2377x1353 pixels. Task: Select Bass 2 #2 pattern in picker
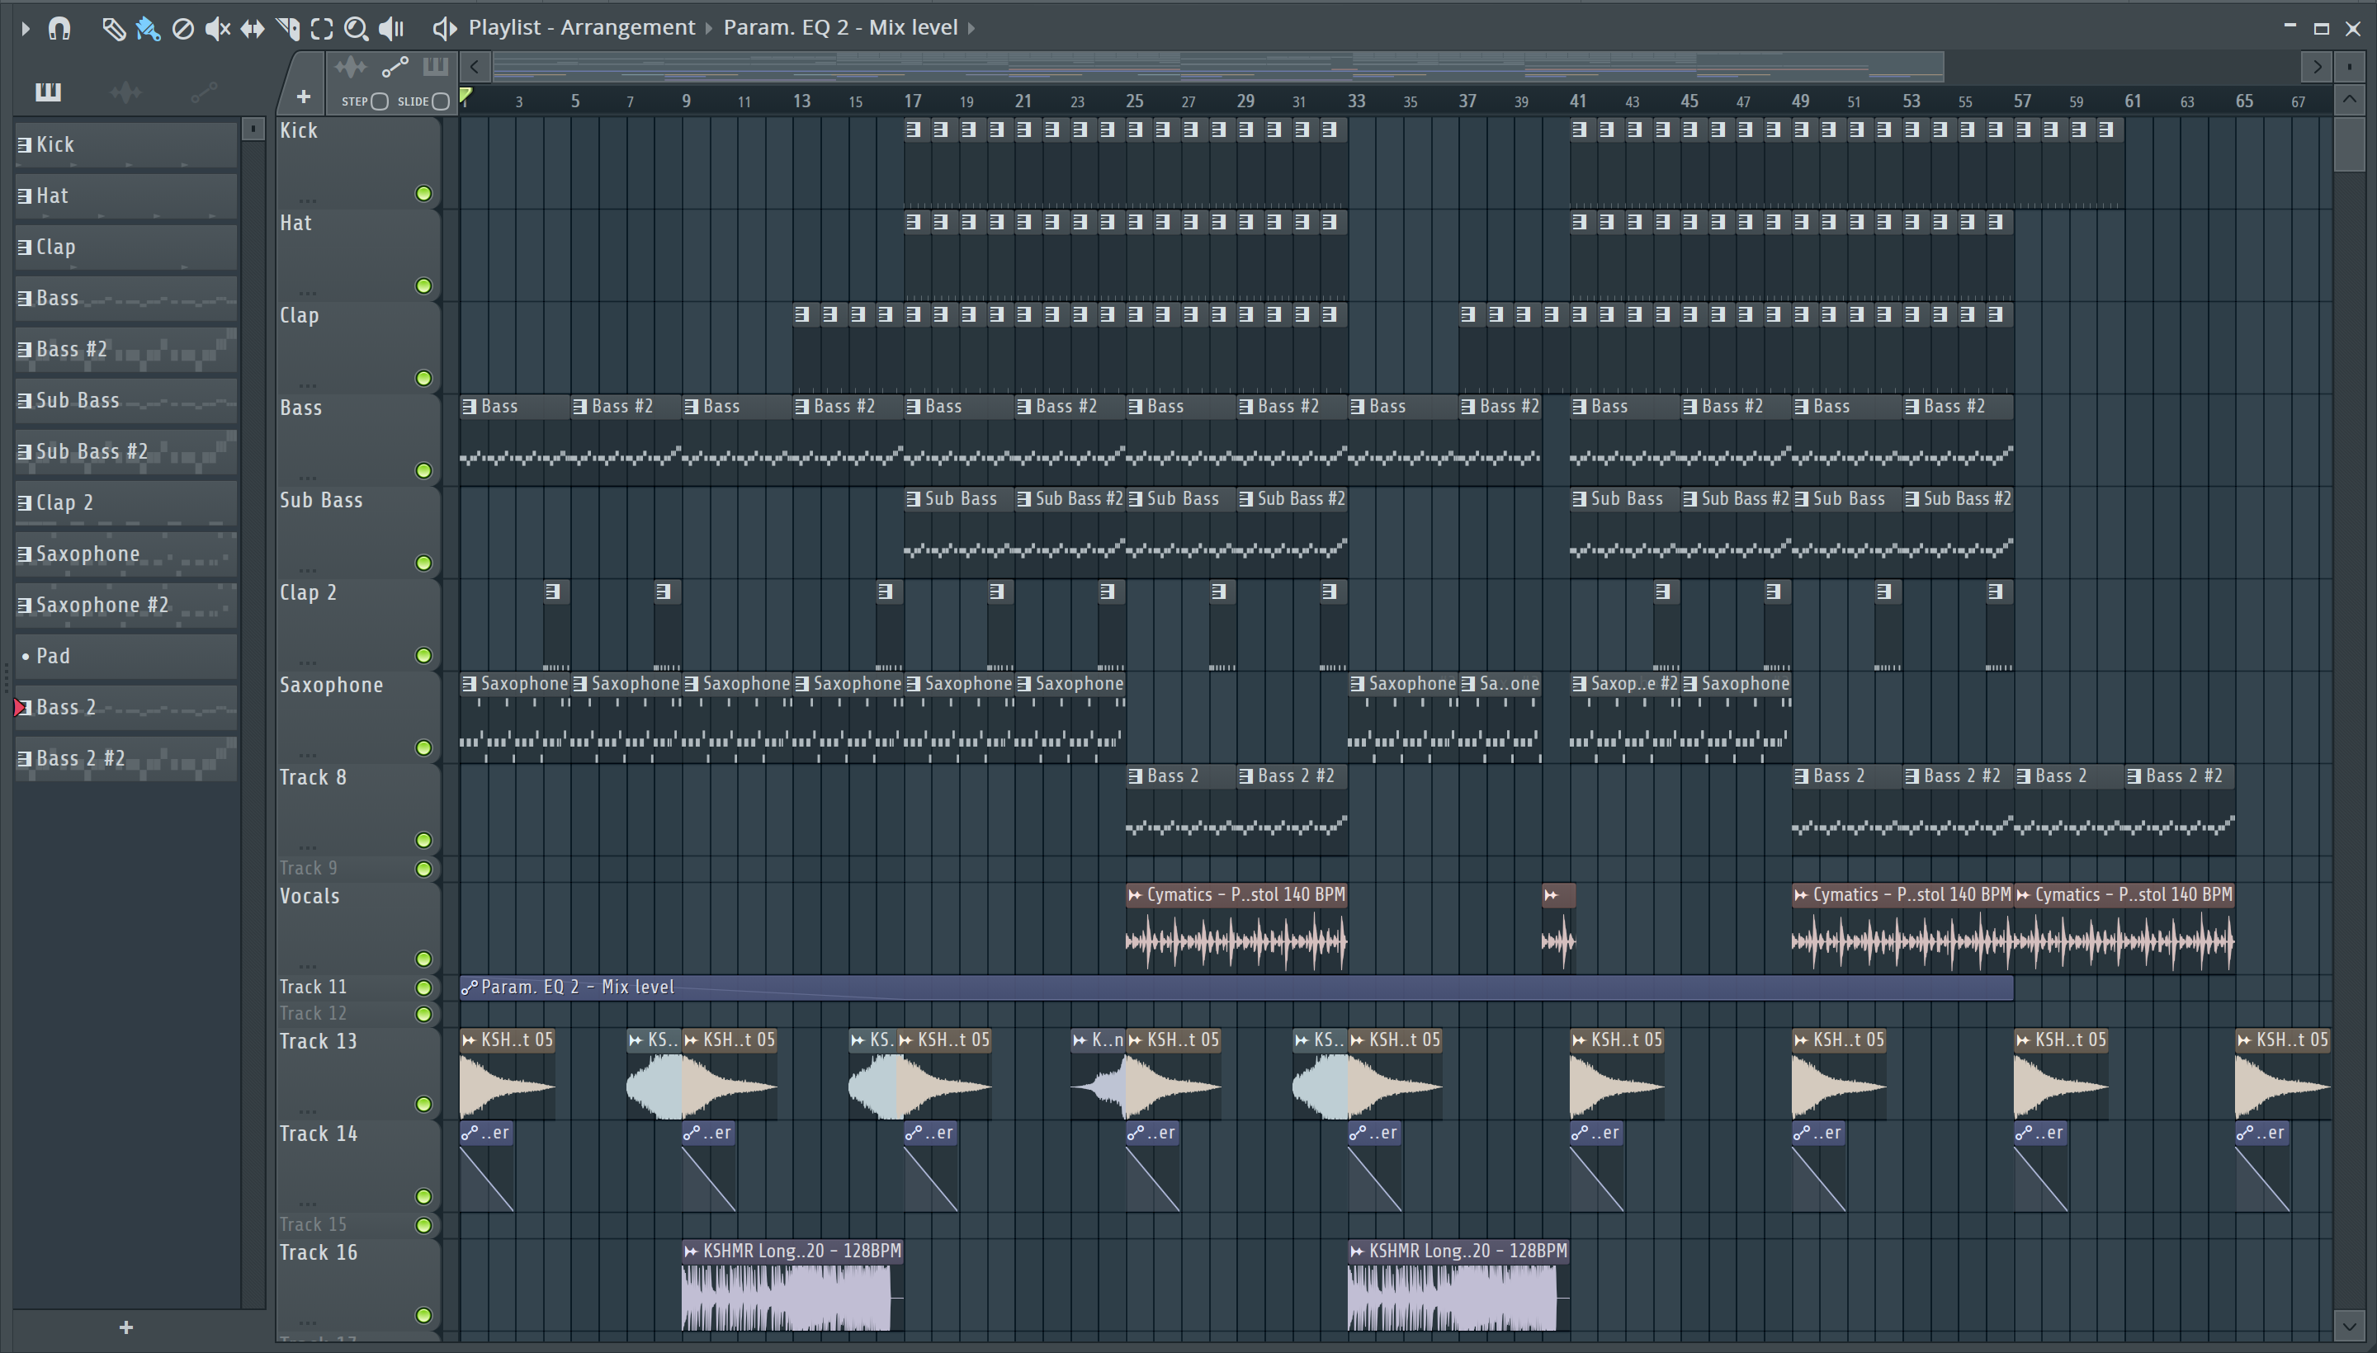(125, 758)
